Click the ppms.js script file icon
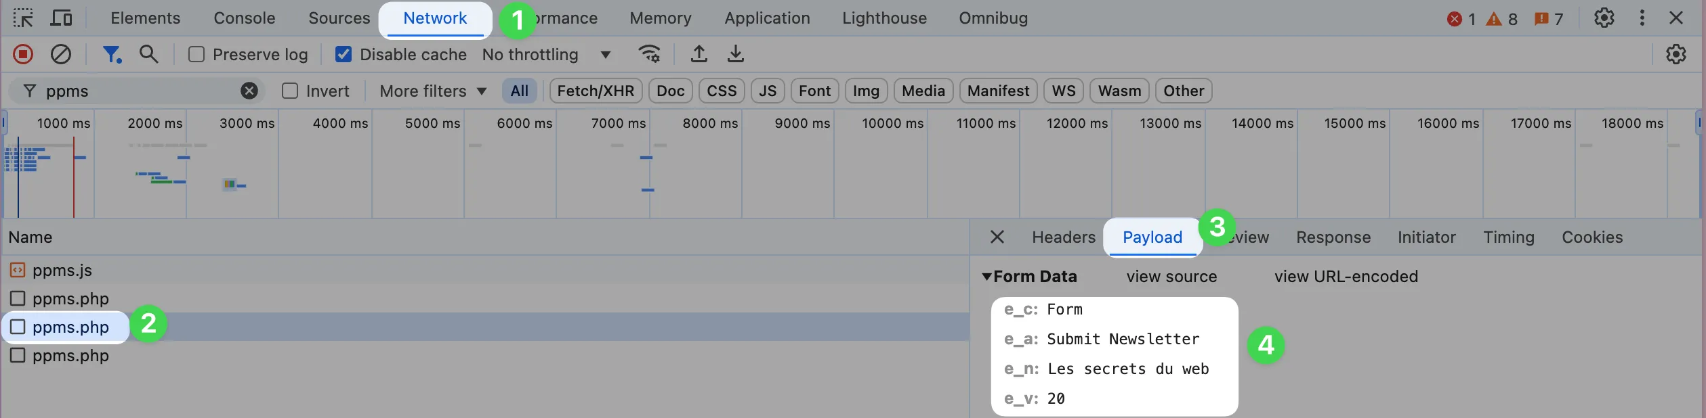Viewport: 1706px width, 418px height. point(18,271)
